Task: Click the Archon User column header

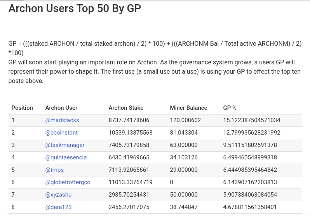Action: click(61, 108)
